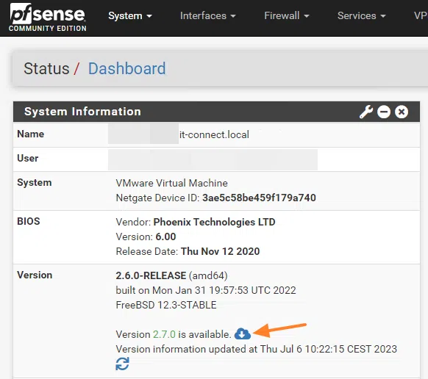428x379 pixels.
Task: Click the version information updated timestamp
Action: [x=257, y=349]
